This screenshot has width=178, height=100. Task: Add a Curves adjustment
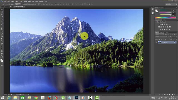[x=165, y=24]
